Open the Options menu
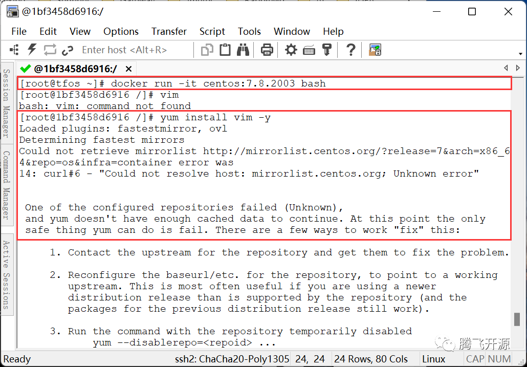Viewport: 527px width, 367px height. [121, 32]
